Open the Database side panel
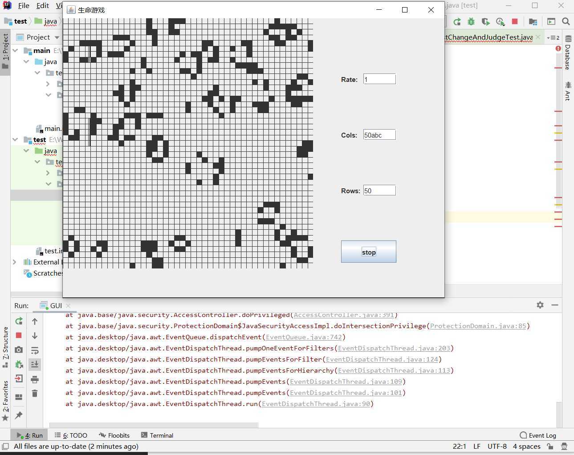This screenshot has height=455, width=574. (568, 53)
